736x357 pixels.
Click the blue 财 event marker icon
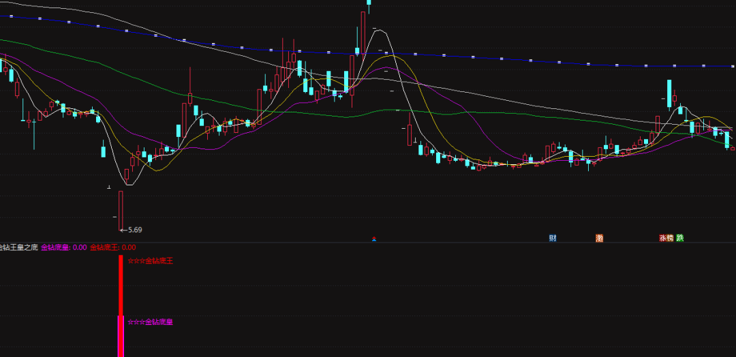553,238
